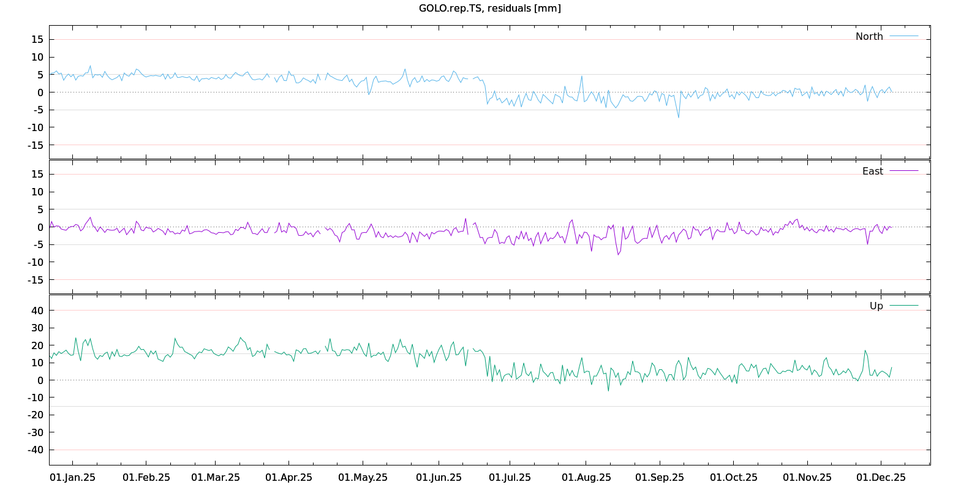Click the East legend label
The height and width of the screenshot is (490, 980).
click(x=872, y=171)
